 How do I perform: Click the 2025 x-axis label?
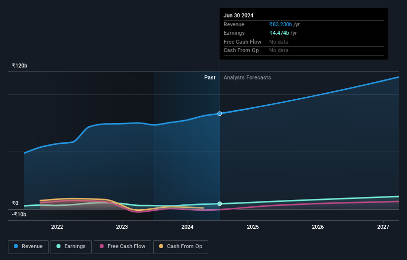tap(253, 227)
